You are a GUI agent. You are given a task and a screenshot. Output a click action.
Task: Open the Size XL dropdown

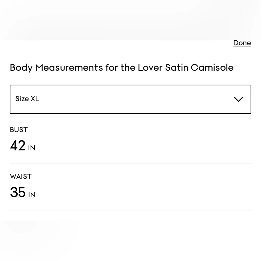tap(130, 99)
